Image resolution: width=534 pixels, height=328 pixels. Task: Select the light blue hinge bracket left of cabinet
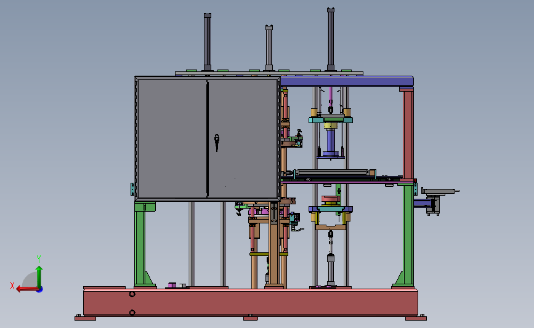point(132,189)
